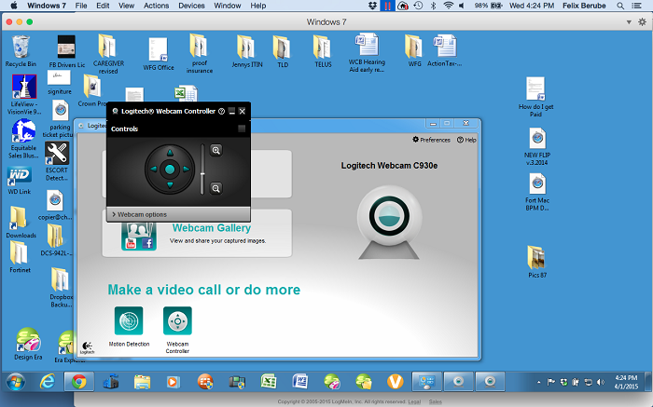The height and width of the screenshot is (407, 653).
Task: Click the Logitech logo in the window corner
Action: [x=87, y=347]
